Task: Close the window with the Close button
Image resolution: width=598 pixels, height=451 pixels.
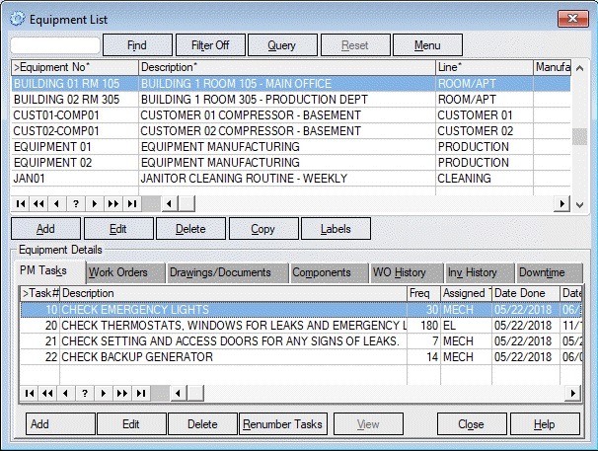Action: (472, 424)
